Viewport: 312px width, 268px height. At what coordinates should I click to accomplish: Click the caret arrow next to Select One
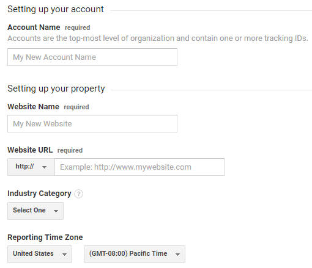click(x=56, y=211)
